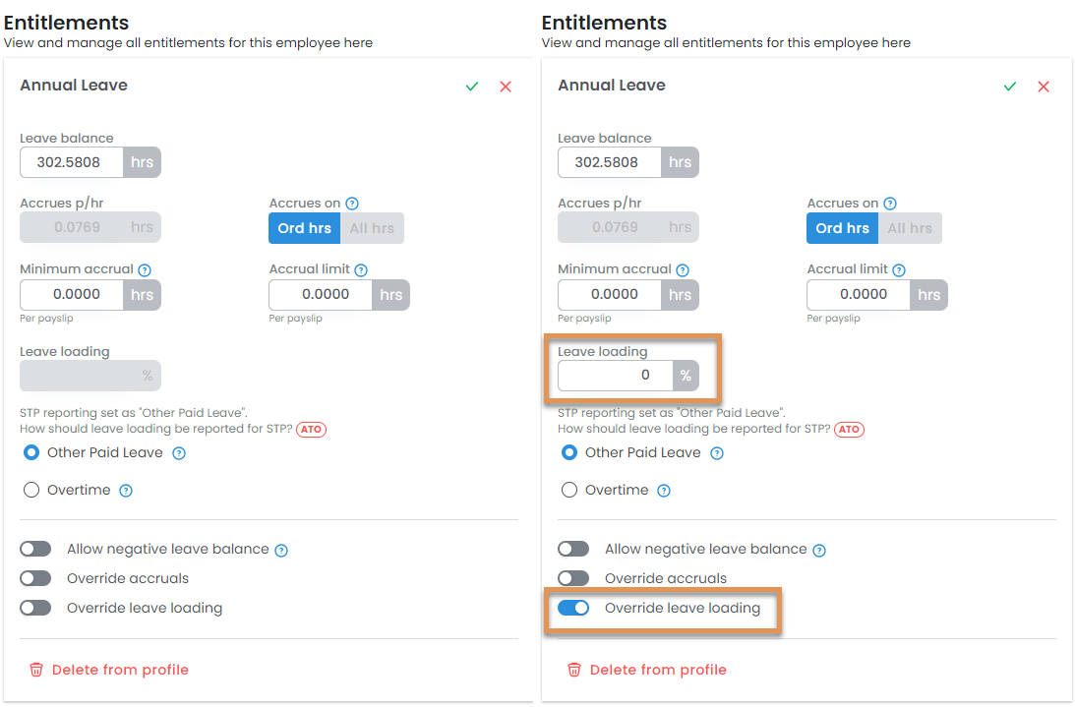Click the trash icon in the right panel

click(x=574, y=670)
